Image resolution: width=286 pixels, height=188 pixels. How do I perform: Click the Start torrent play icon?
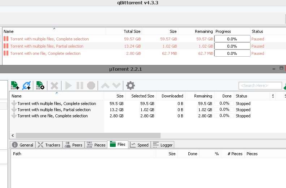68,86
